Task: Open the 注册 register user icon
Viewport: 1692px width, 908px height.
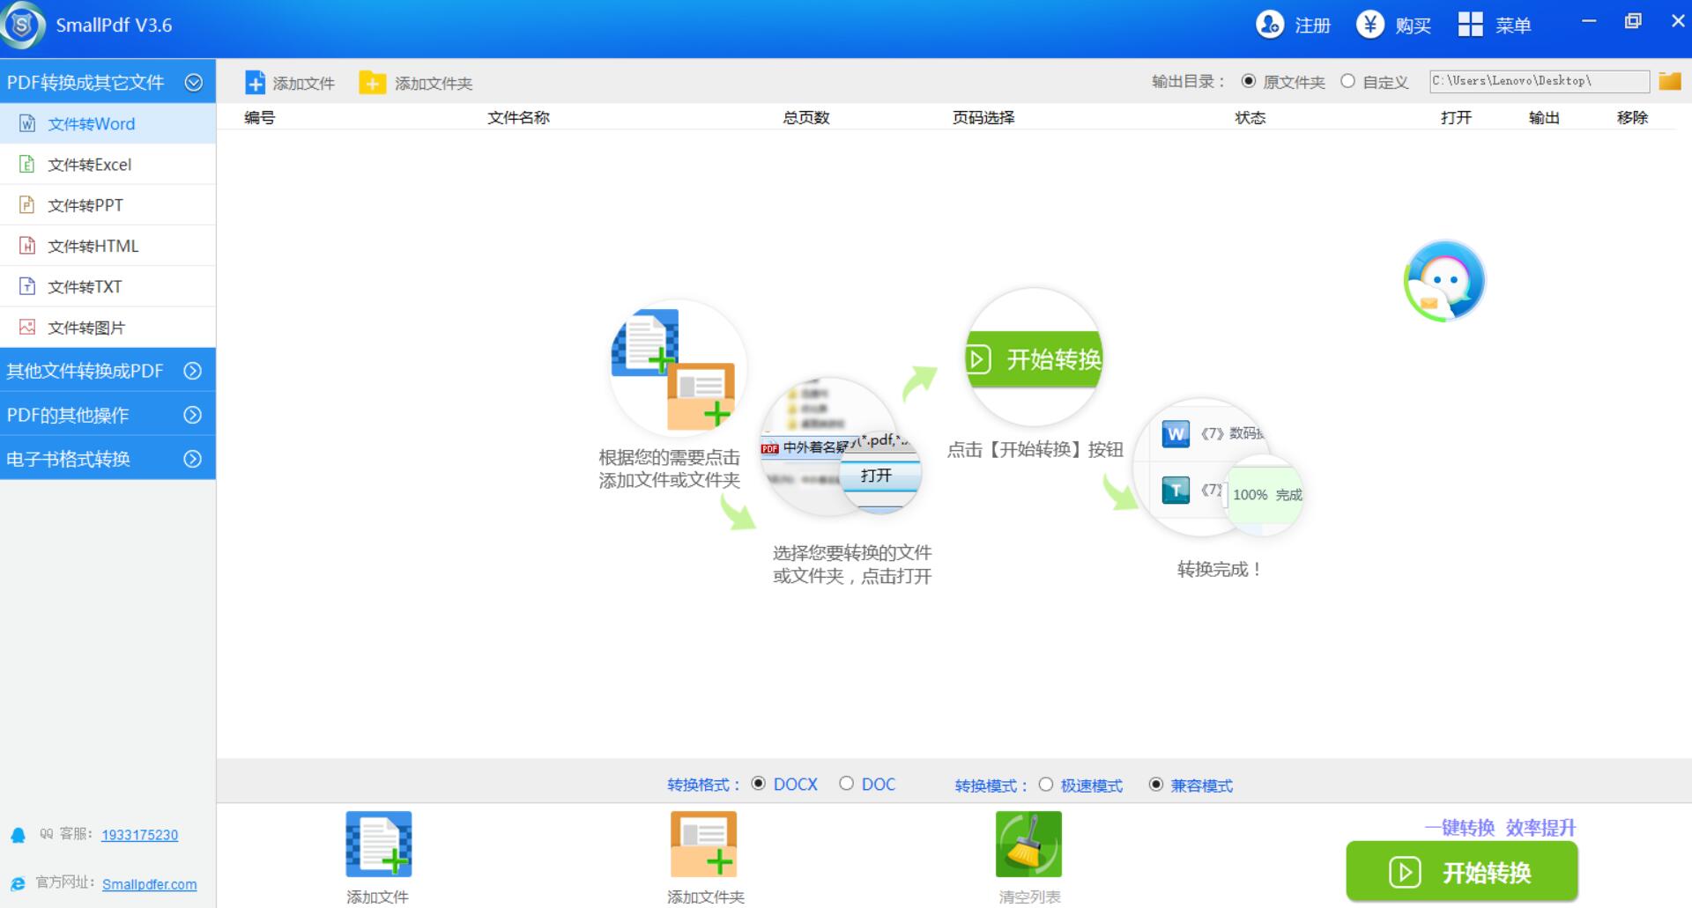Action: tap(1270, 25)
